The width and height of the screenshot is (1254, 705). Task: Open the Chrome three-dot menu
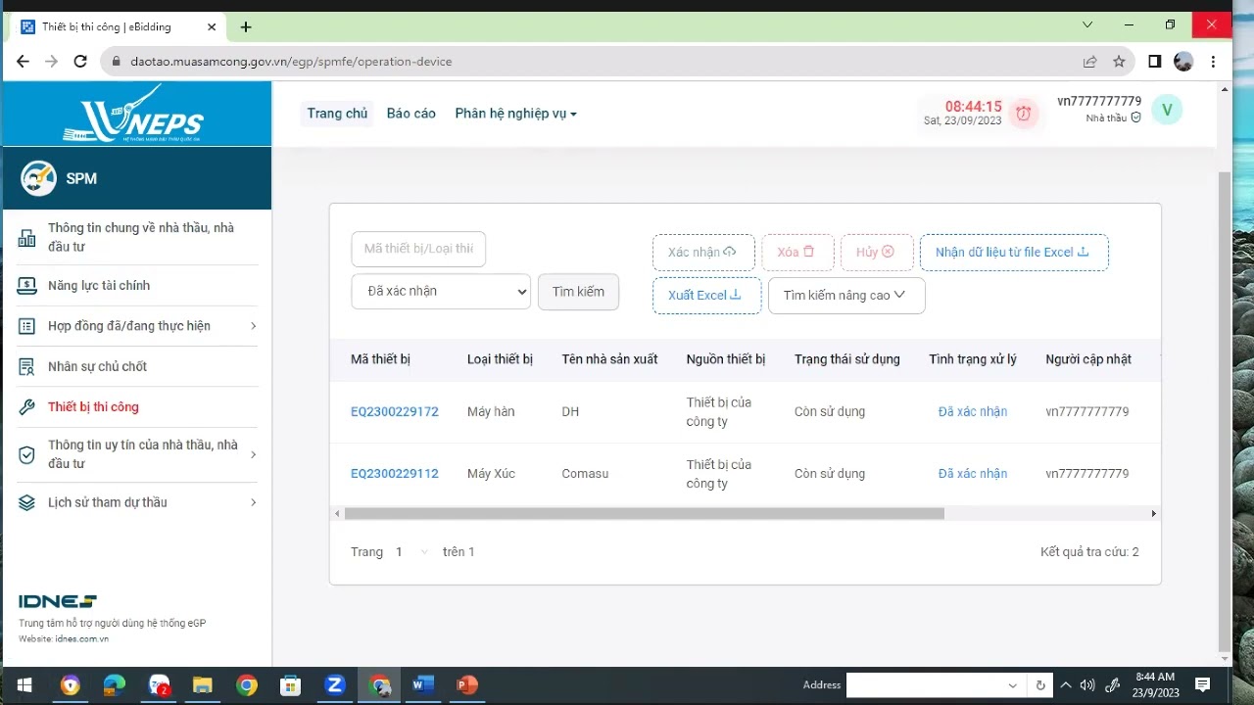click(x=1213, y=61)
